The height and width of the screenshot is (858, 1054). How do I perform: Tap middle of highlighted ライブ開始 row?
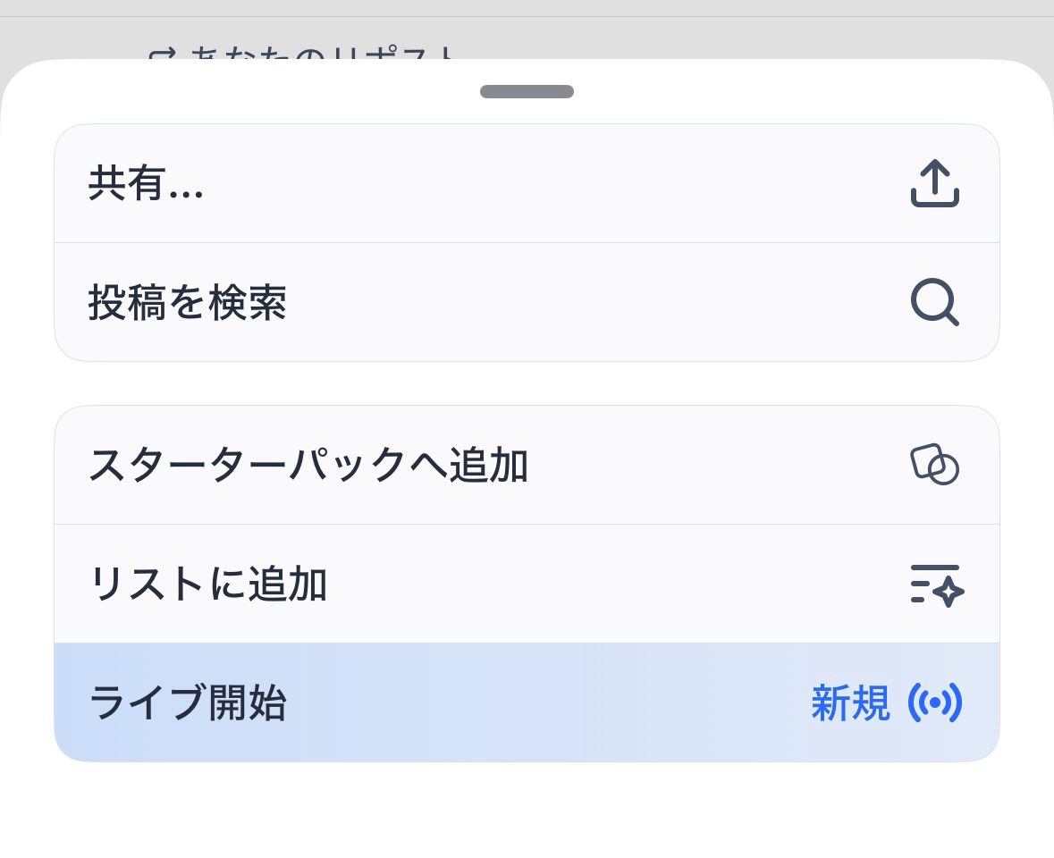click(527, 703)
